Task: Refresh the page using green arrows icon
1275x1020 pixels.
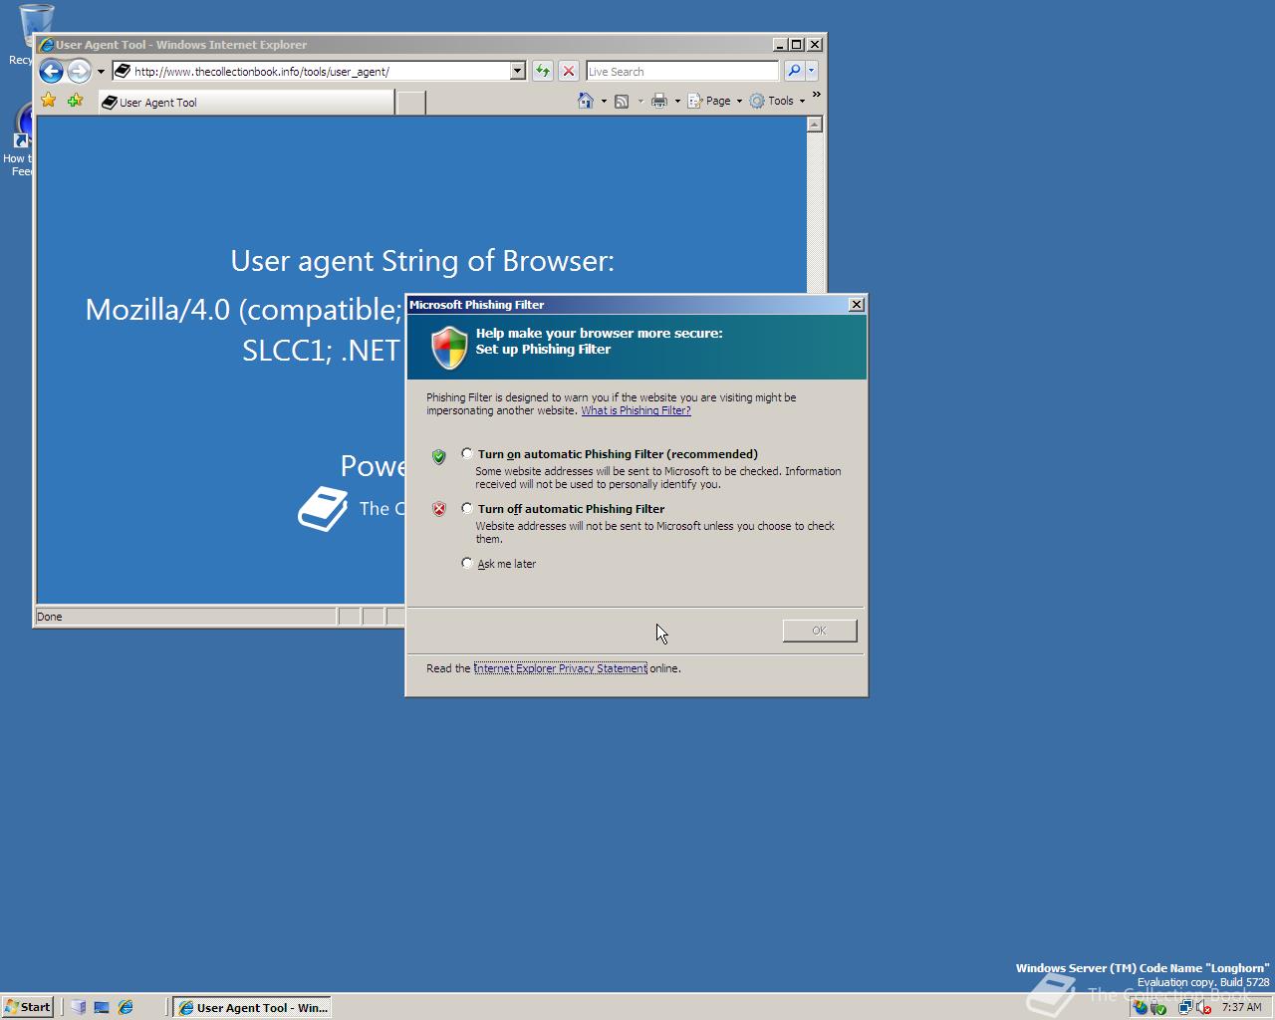Action: [542, 71]
